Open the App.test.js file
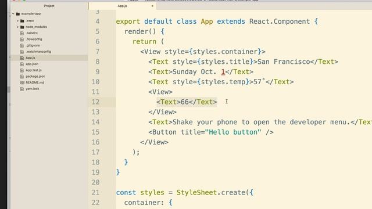The height and width of the screenshot is (209, 372). click(34, 70)
